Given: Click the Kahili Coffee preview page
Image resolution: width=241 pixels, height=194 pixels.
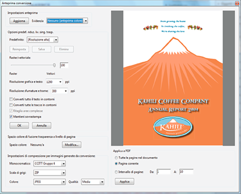Looking at the screenshot, I should pos(173,78).
